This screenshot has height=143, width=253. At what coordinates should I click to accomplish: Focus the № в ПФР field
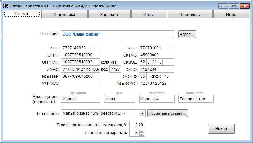coord(81,76)
